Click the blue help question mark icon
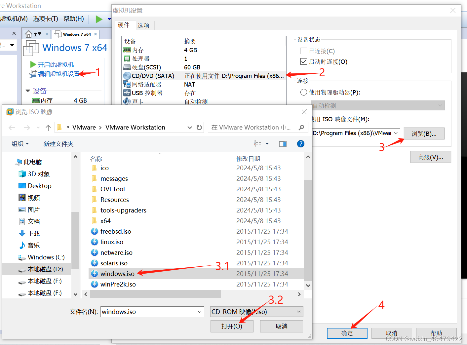Viewport: 467px width, 345px height. (x=301, y=144)
